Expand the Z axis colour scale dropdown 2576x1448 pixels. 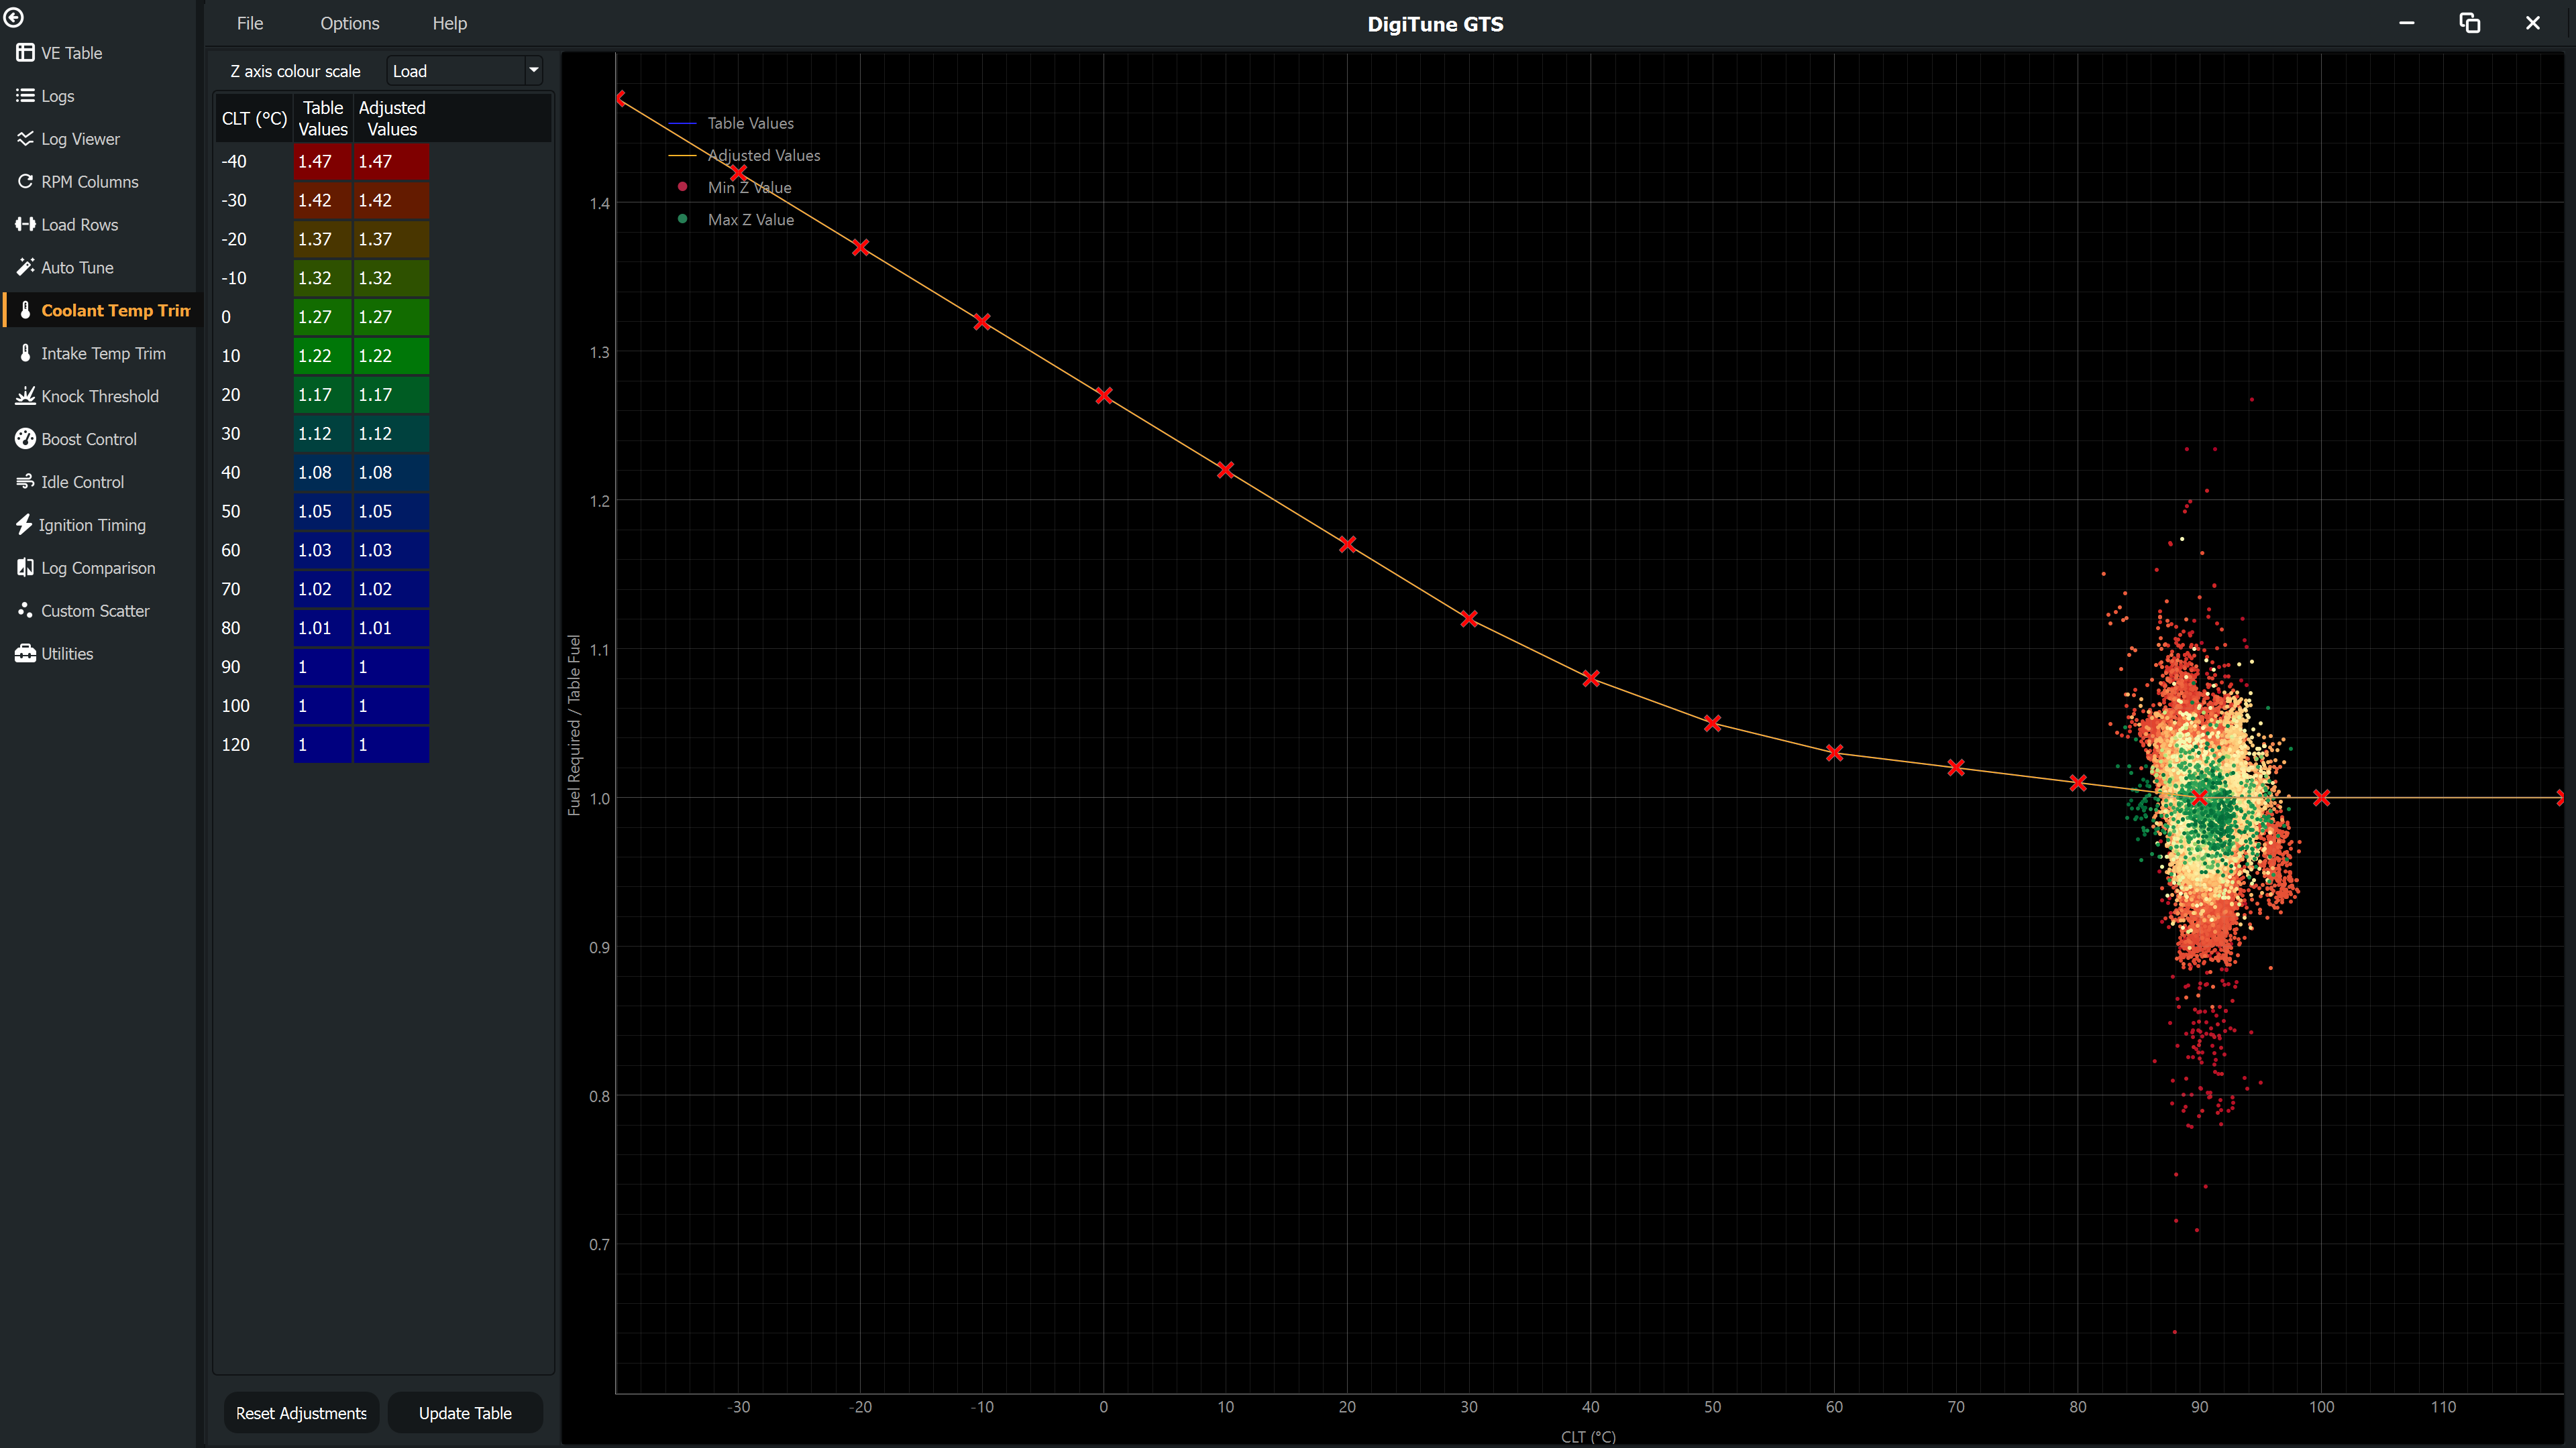tap(465, 71)
